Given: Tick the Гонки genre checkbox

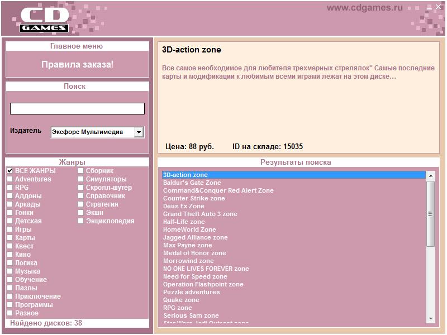Looking at the screenshot, I should 10,213.
